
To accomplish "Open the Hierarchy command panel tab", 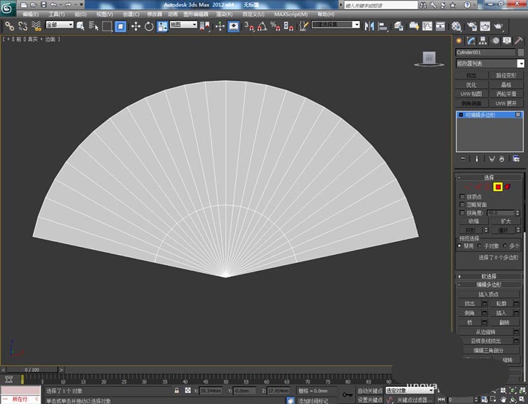I will click(x=483, y=41).
